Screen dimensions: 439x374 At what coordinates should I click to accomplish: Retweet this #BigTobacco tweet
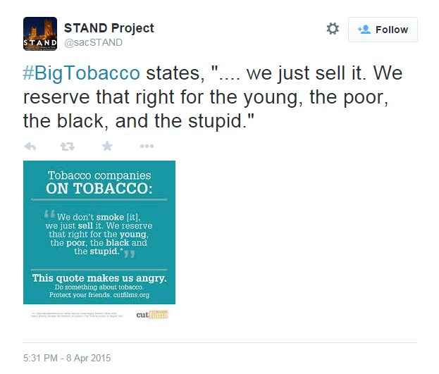pos(68,146)
